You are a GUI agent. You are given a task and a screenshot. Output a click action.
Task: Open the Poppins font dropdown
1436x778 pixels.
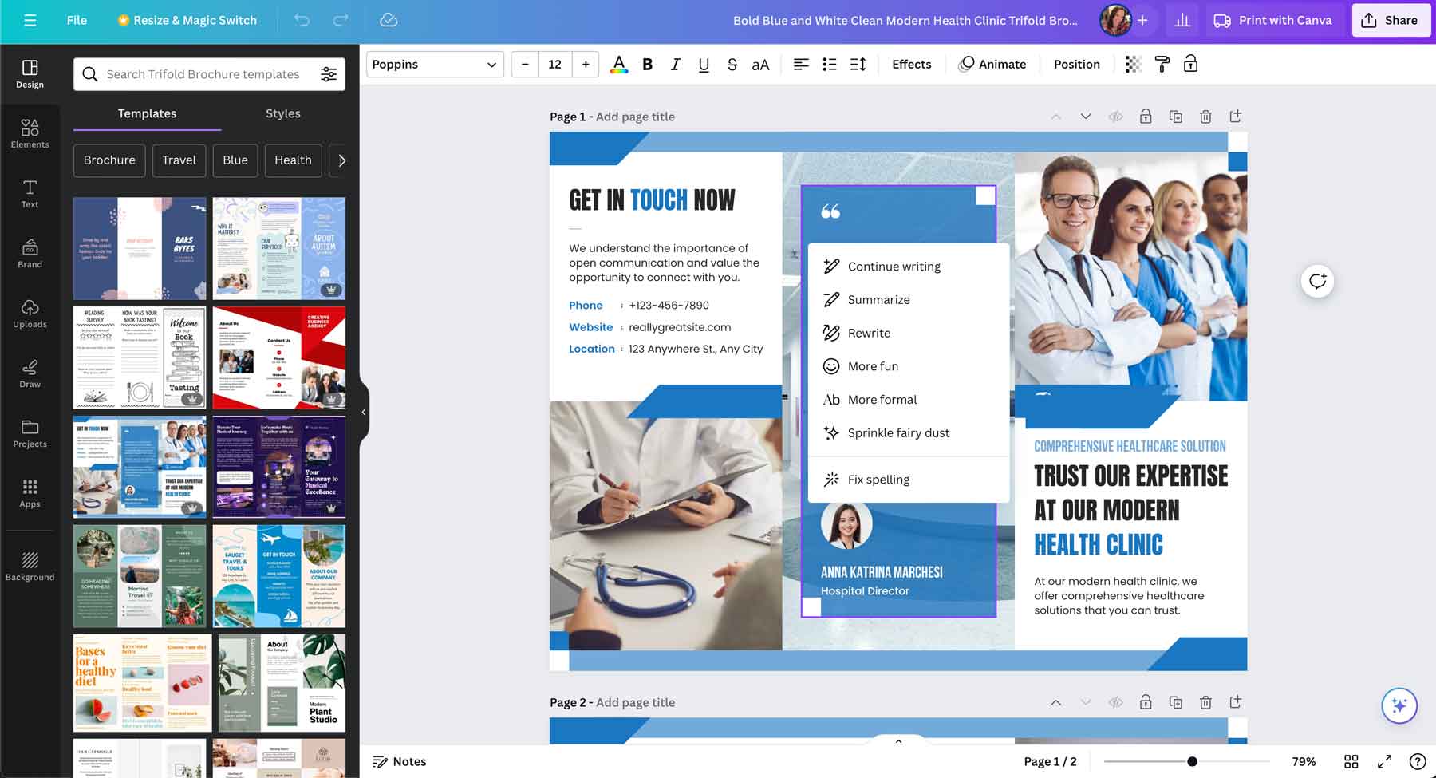(x=435, y=64)
